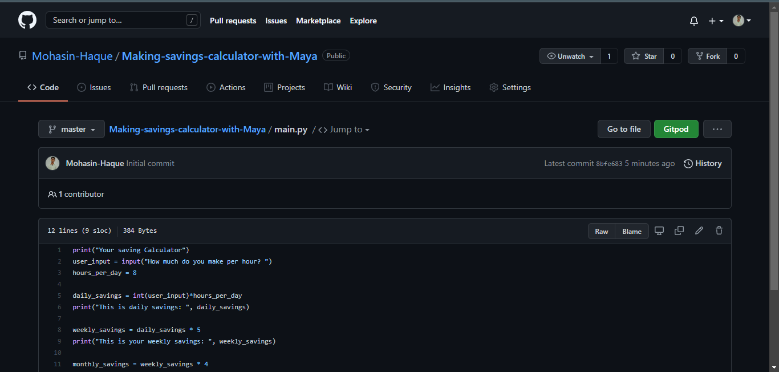Click Pull requests in top navigation
This screenshot has width=779, height=372.
coord(233,21)
